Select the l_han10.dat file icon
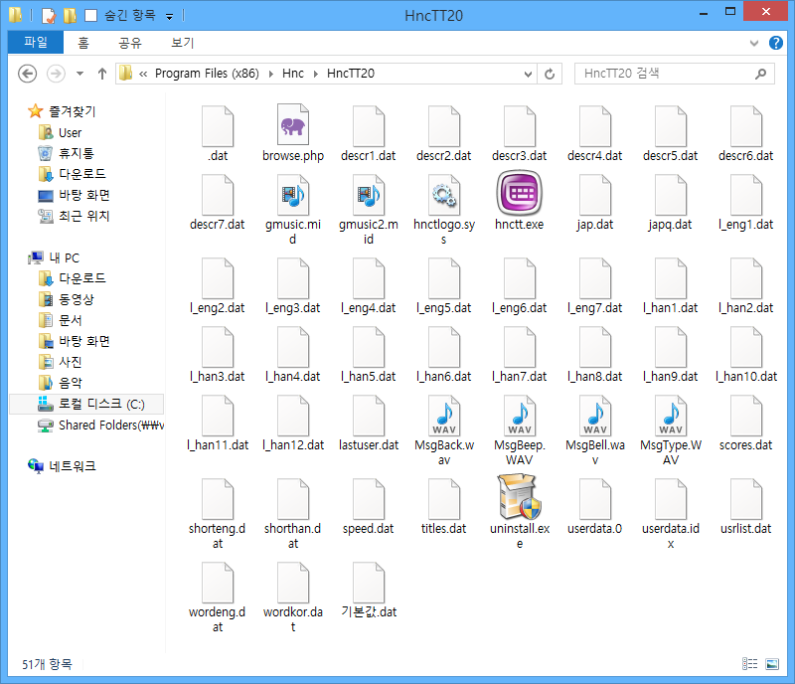The image size is (795, 684). pos(746,347)
